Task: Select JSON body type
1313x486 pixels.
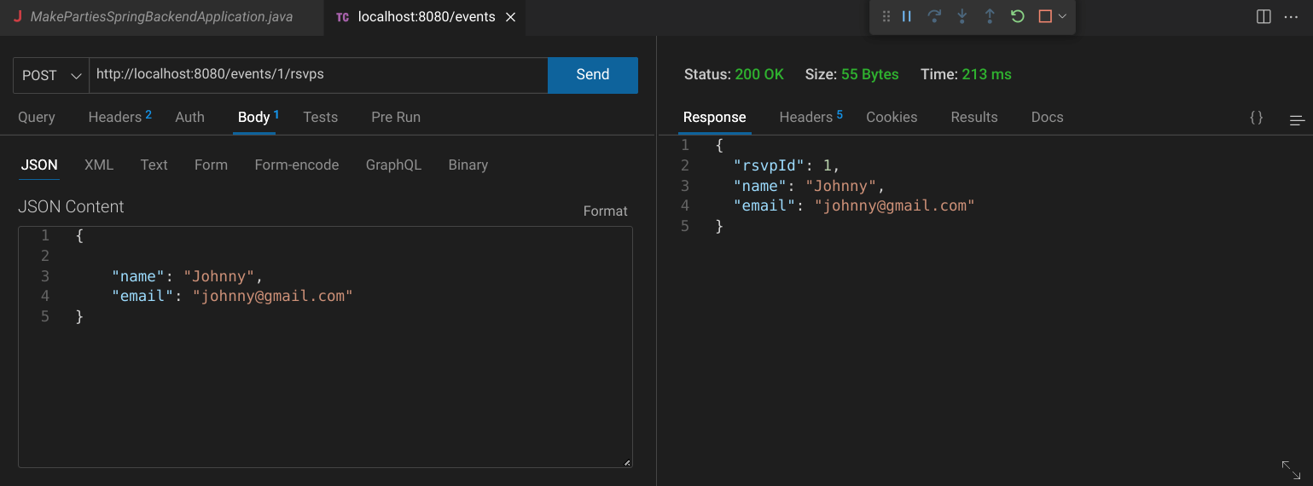Action: 39,165
